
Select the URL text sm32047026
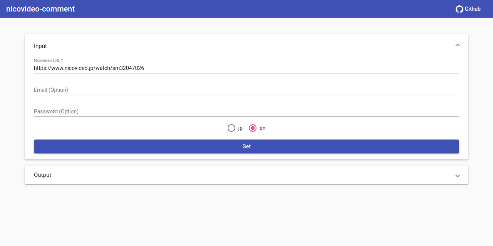point(128,68)
